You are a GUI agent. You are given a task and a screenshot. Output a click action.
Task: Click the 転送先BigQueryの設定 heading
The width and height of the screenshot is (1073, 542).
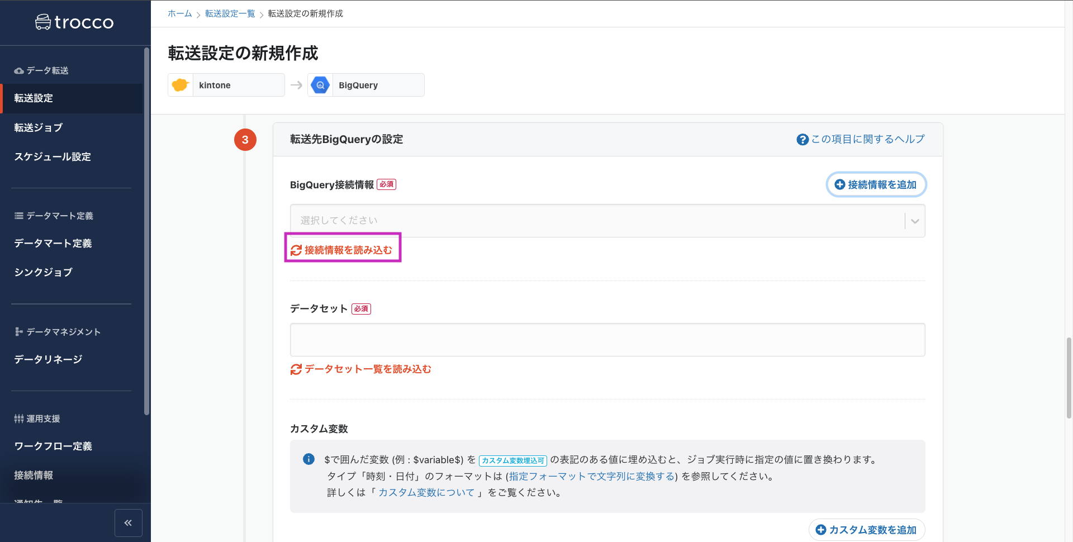click(x=346, y=139)
